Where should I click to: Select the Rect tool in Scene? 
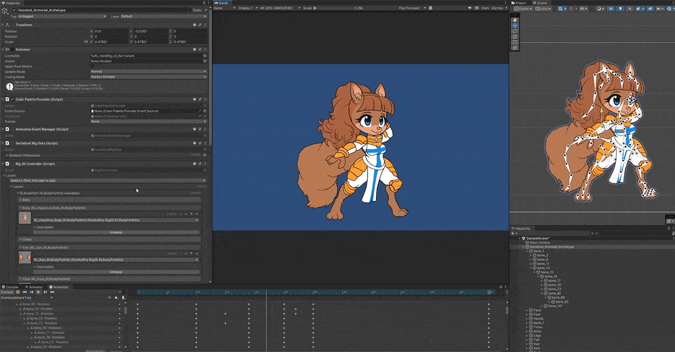(515, 42)
